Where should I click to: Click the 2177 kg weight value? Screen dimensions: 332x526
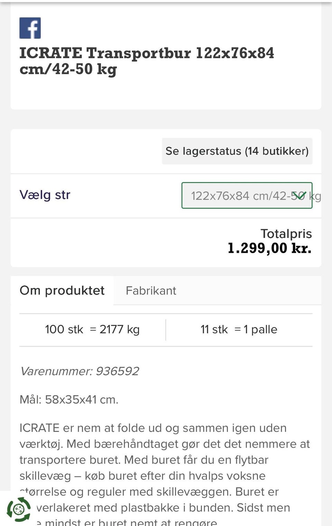(x=119, y=329)
